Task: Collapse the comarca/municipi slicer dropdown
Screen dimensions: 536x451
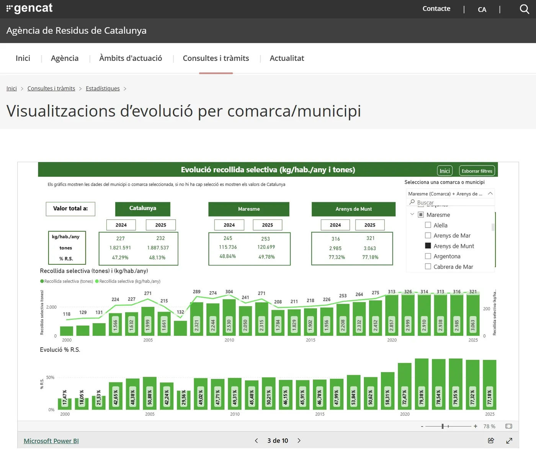Action: pyautogui.click(x=490, y=194)
